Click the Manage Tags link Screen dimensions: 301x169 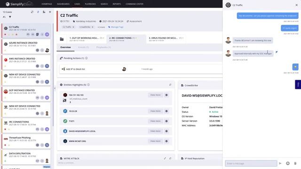tap(116, 27)
